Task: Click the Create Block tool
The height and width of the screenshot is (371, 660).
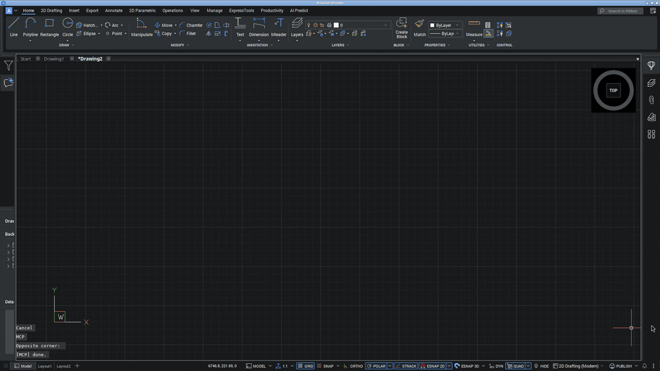Action: [x=401, y=28]
